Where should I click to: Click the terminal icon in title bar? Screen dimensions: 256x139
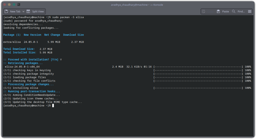pos(19,4)
